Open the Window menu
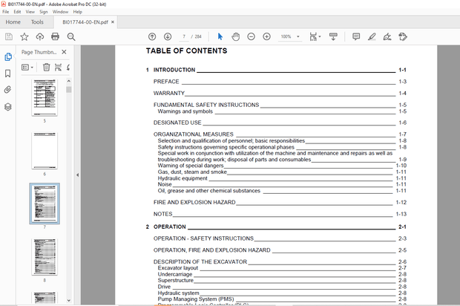The height and width of the screenshot is (306, 460). [x=60, y=12]
